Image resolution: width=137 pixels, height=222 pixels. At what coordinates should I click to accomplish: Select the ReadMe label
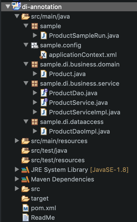click(43, 218)
